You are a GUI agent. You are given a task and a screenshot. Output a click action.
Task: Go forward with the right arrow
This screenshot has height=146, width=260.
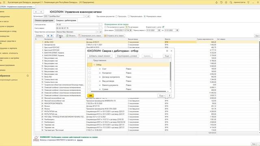(41, 12)
